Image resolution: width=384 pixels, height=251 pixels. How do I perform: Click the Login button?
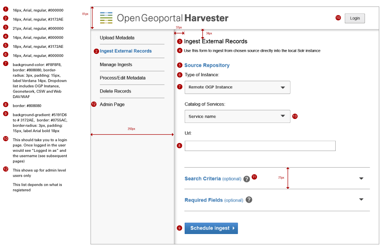click(355, 18)
